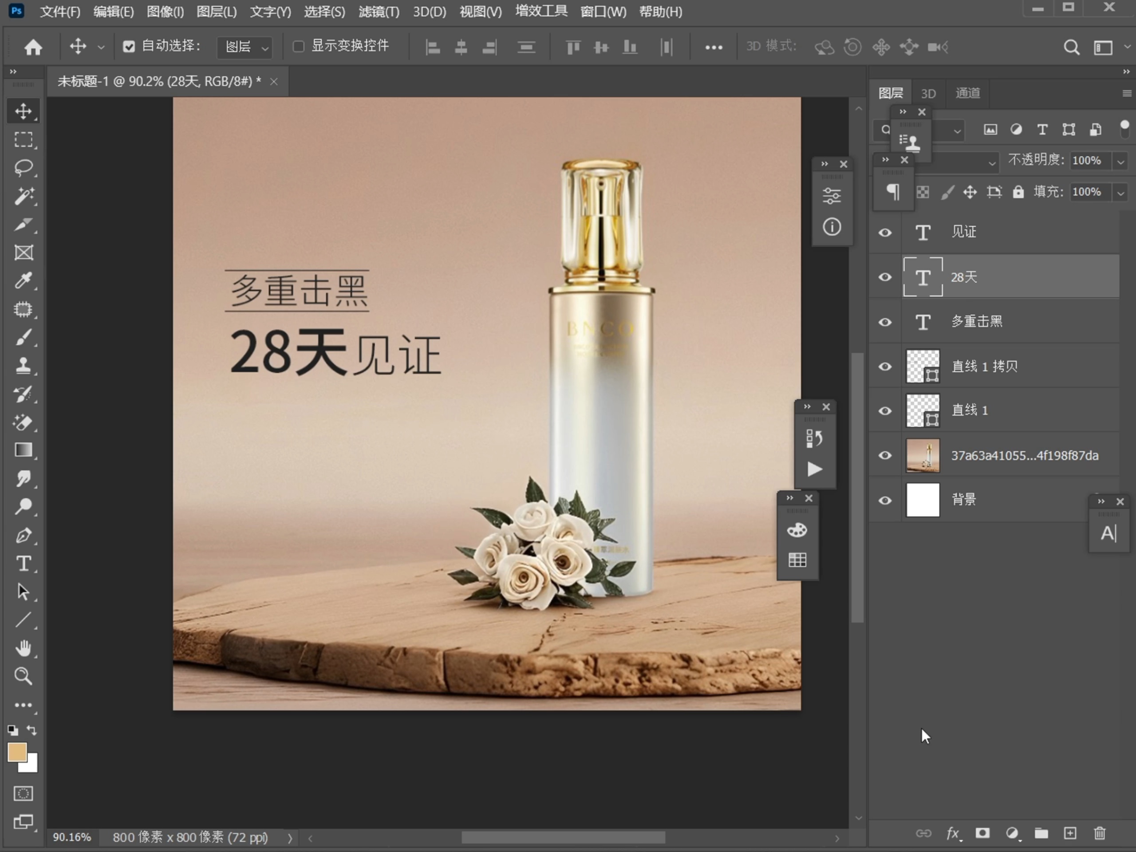Image resolution: width=1136 pixels, height=852 pixels.
Task: Add layer style with fx icon
Action: (953, 833)
